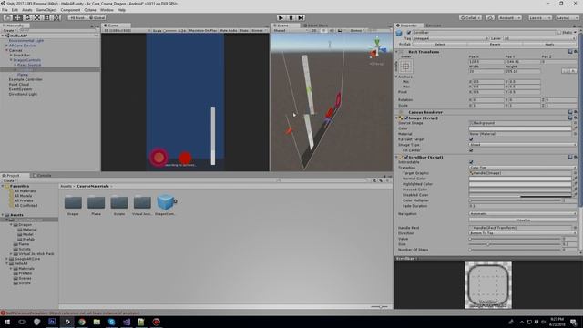Click the Prefab Apply button
The height and width of the screenshot is (328, 583).
coord(549,45)
